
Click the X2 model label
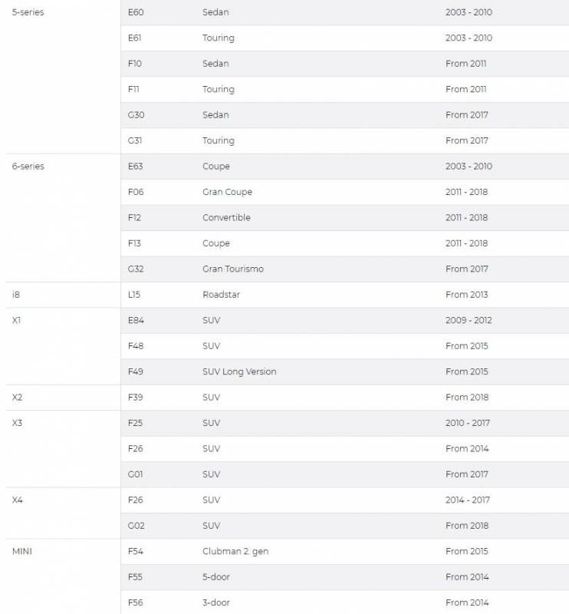click(x=17, y=397)
